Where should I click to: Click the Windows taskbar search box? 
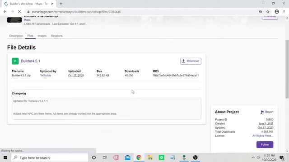tap(50, 157)
